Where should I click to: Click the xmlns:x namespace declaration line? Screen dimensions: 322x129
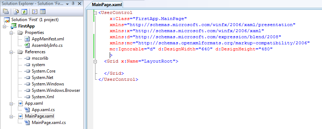coord(187,31)
